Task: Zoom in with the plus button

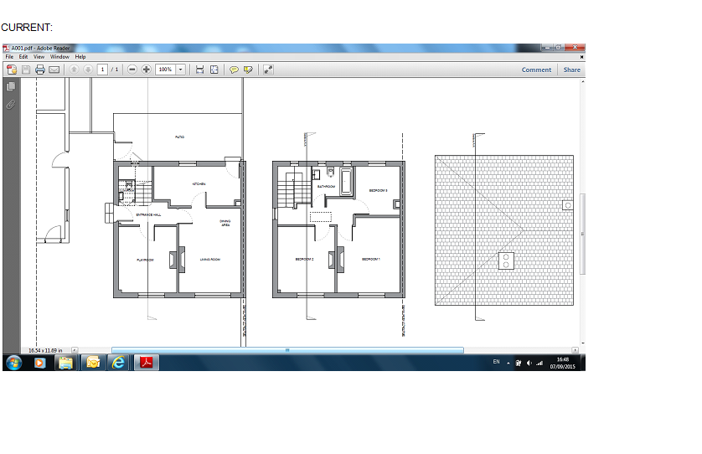Action: pos(147,70)
